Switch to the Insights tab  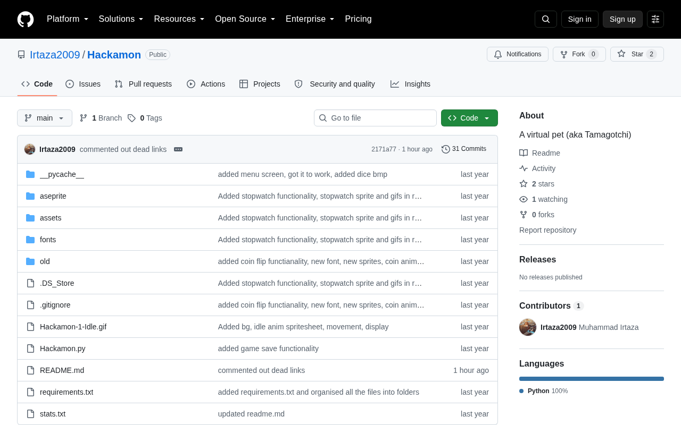pos(410,84)
